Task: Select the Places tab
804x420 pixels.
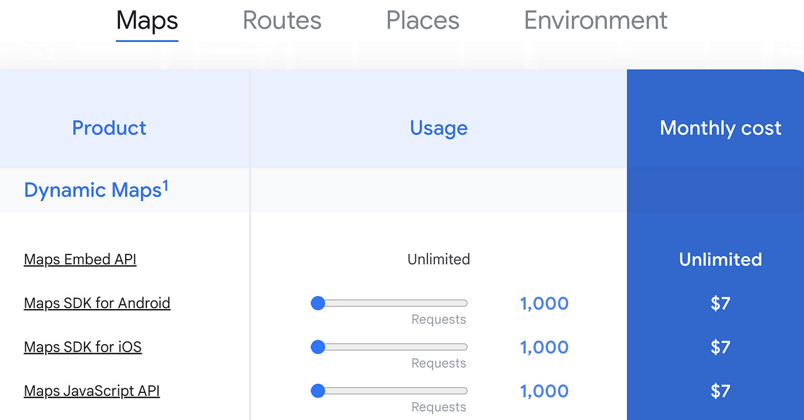Action: [x=423, y=21]
